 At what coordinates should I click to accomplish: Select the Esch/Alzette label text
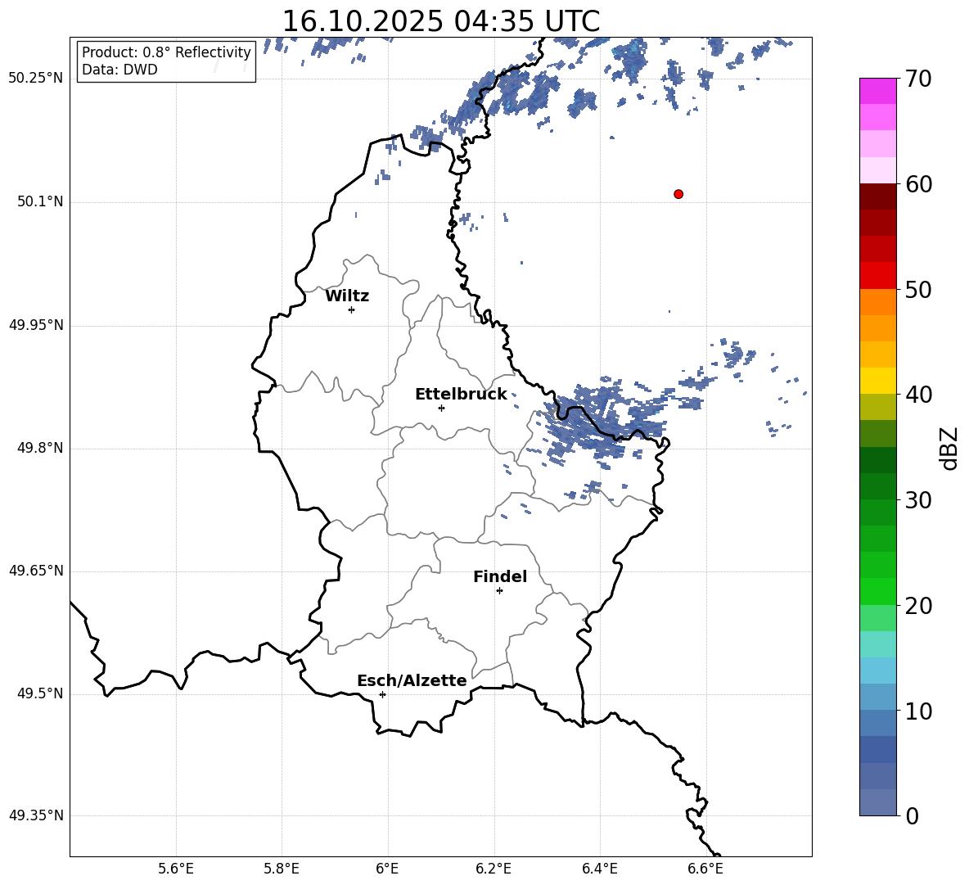coord(412,681)
